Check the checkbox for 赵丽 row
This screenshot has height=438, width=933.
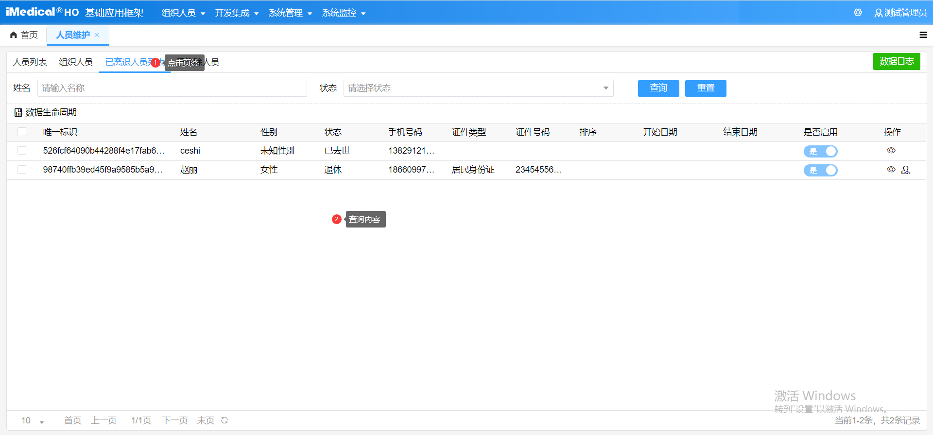[22, 170]
